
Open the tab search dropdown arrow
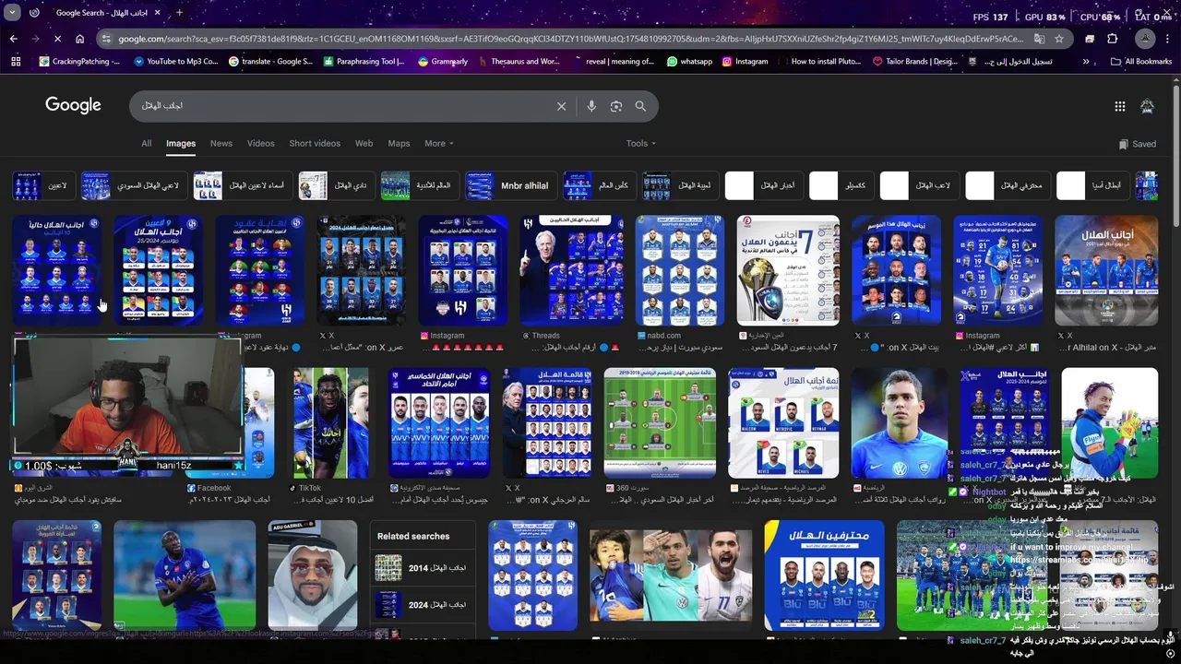tap(11, 13)
